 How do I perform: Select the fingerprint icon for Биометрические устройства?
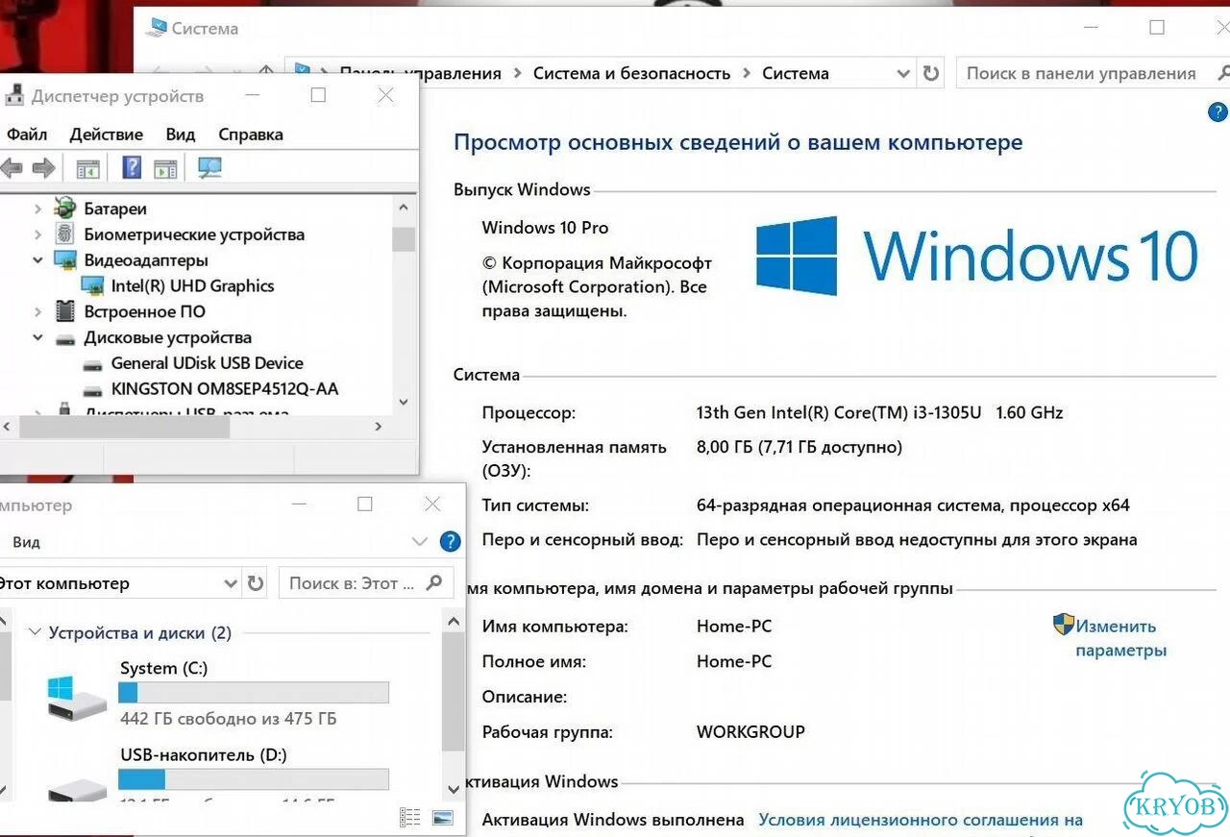(65, 234)
